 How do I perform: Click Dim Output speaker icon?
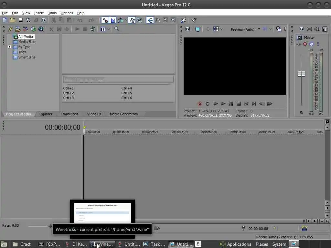pyautogui.click(x=317, y=29)
